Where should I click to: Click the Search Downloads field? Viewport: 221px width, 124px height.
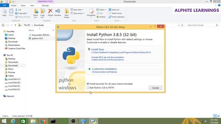pos(202,25)
